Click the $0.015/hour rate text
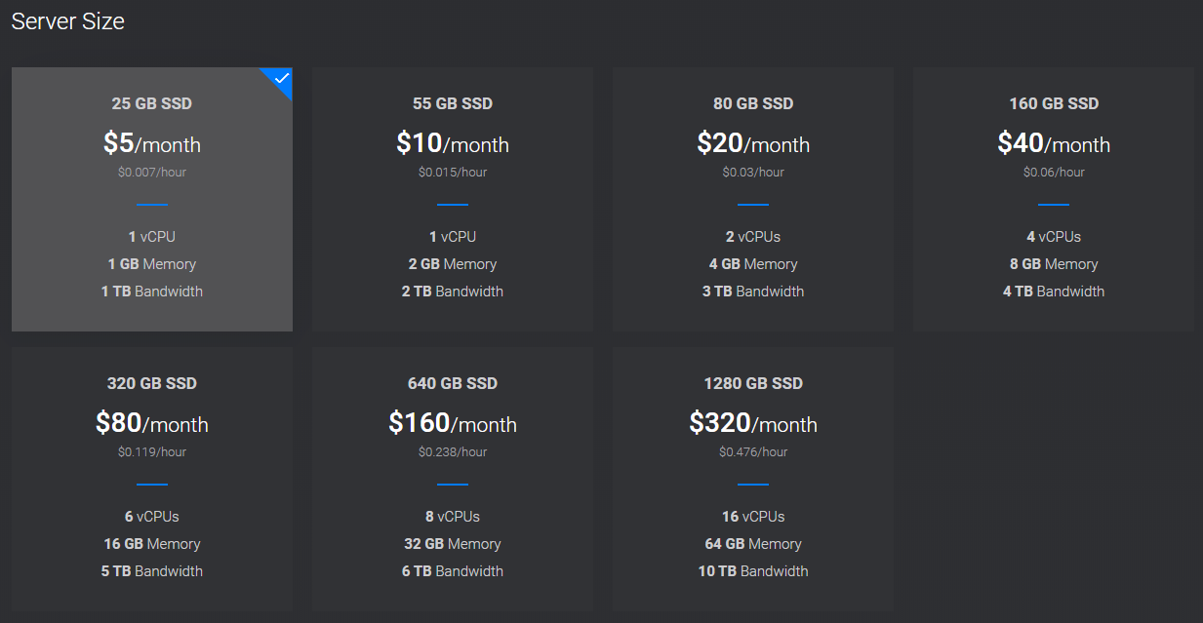The image size is (1203, 623). (x=452, y=173)
